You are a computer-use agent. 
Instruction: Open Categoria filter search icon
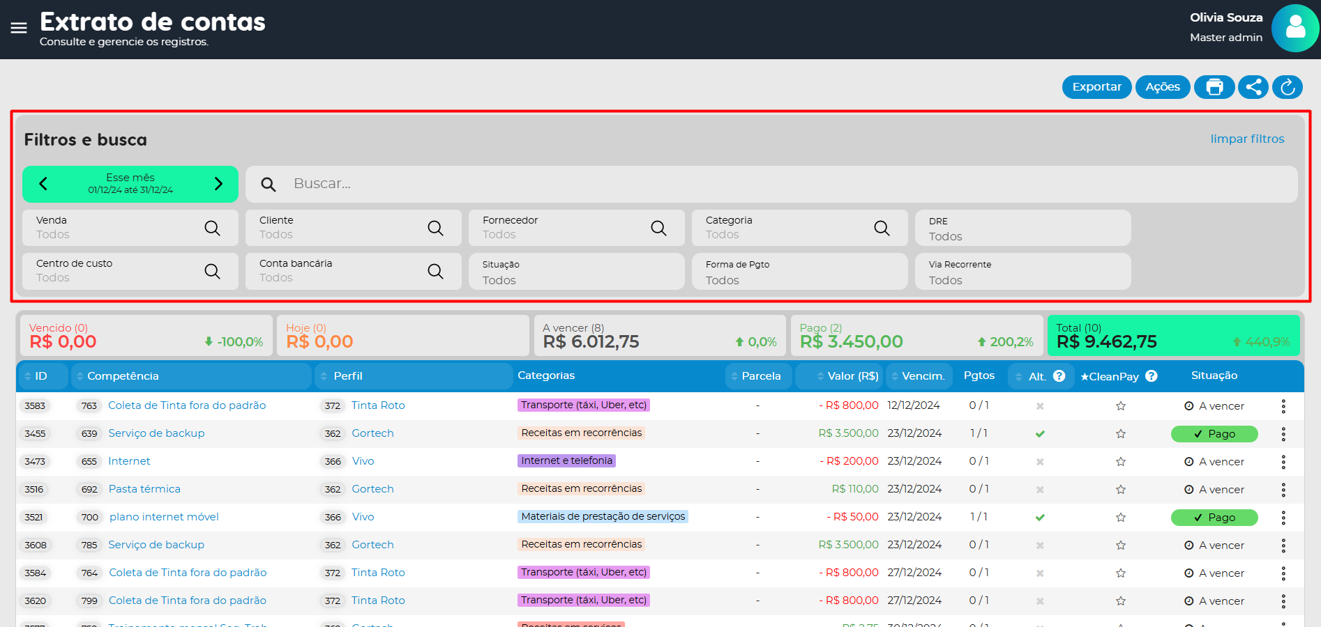[x=882, y=228]
